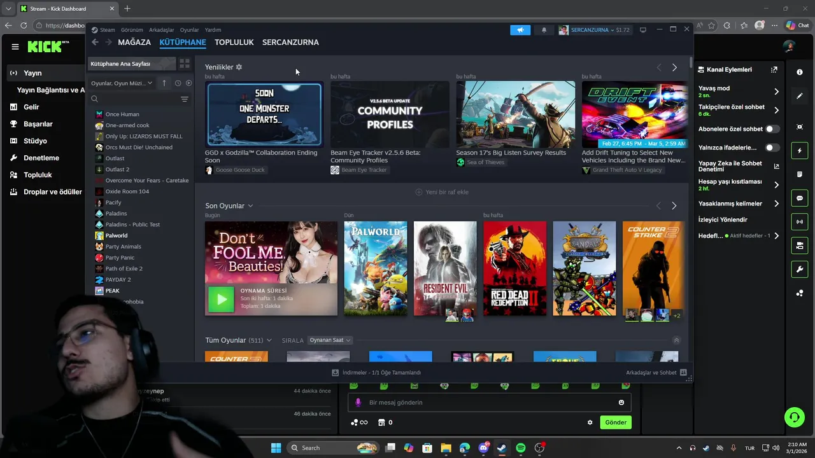Open Palworld cover thumbnail
This screenshot has height=458, width=815.
[376, 268]
